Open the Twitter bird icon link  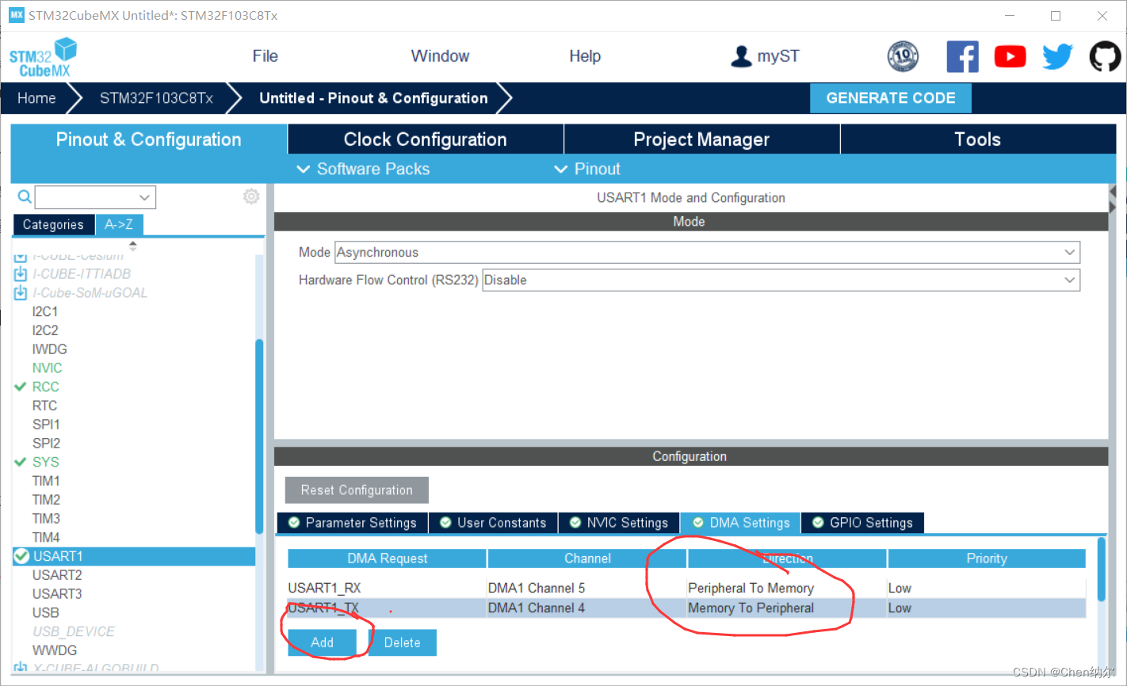1057,56
